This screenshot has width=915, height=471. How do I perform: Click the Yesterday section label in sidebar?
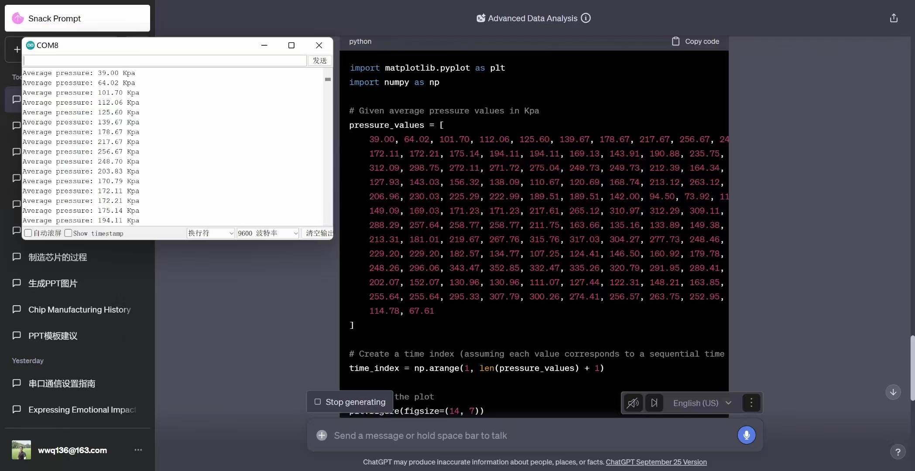click(28, 361)
